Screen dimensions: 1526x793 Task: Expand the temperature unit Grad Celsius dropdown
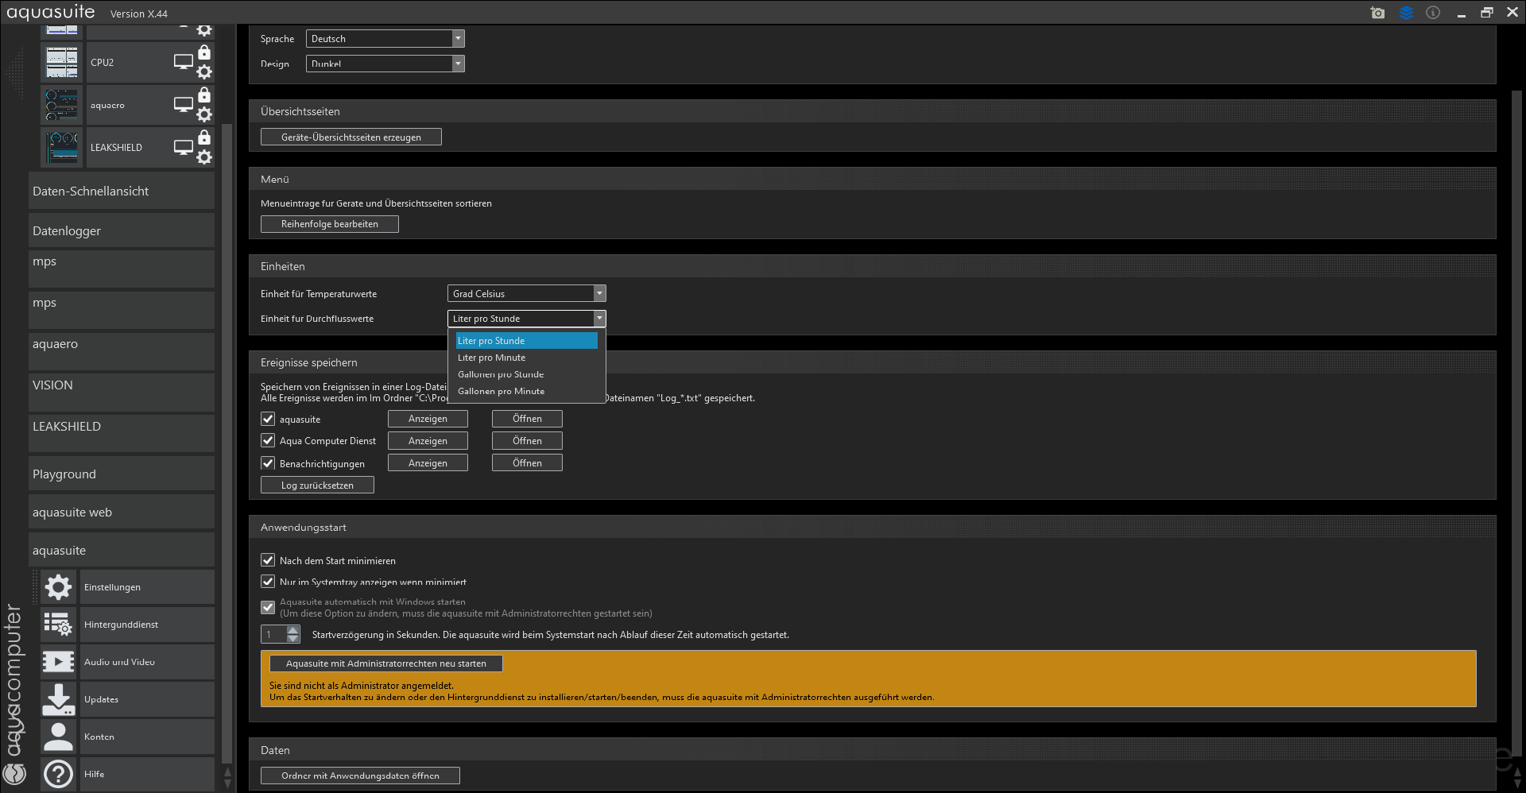(526, 294)
